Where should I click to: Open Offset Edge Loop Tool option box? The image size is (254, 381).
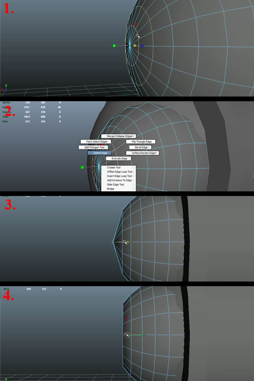click(133, 172)
